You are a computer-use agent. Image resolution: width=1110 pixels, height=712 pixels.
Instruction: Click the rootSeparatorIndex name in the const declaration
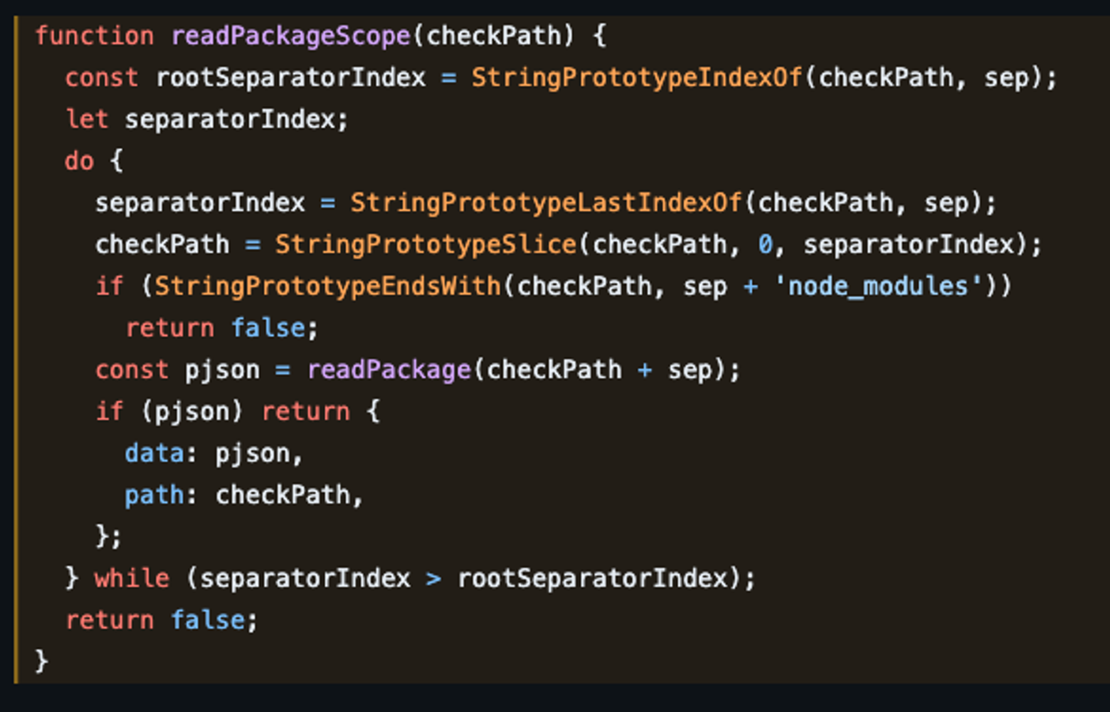[291, 78]
